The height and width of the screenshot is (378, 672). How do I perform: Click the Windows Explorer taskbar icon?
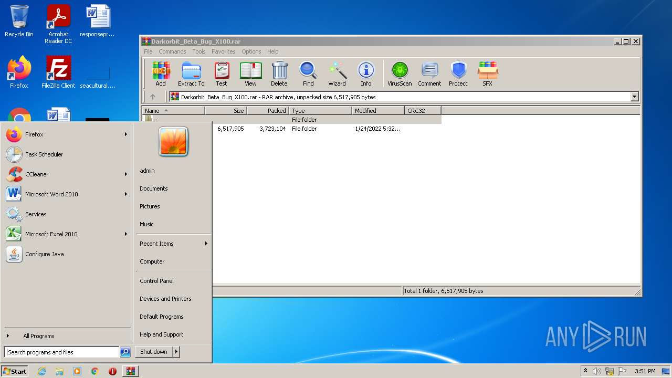[59, 371]
